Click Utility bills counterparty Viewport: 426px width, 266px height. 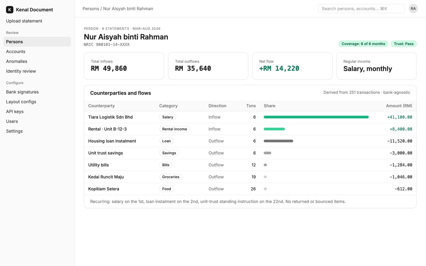click(x=99, y=165)
